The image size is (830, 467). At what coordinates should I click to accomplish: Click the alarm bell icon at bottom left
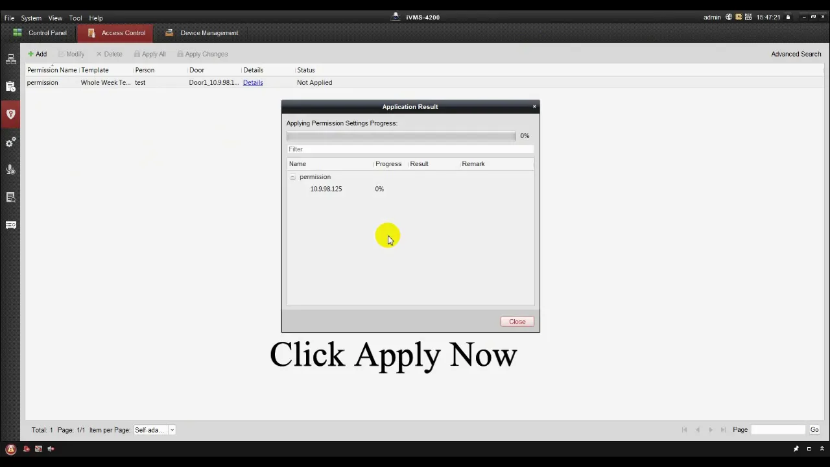10,449
